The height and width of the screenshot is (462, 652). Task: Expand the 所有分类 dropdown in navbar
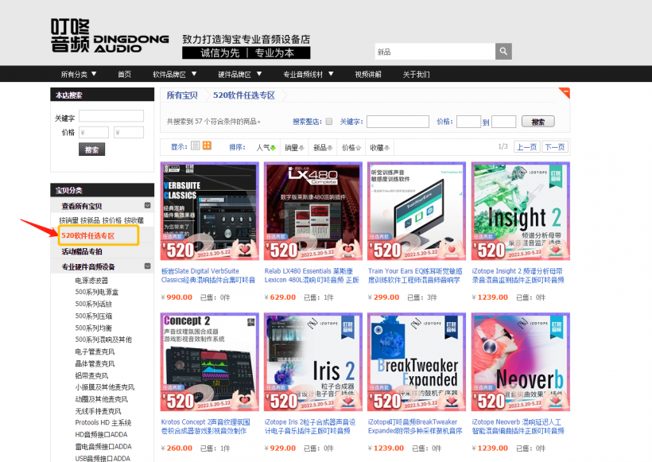tap(79, 74)
